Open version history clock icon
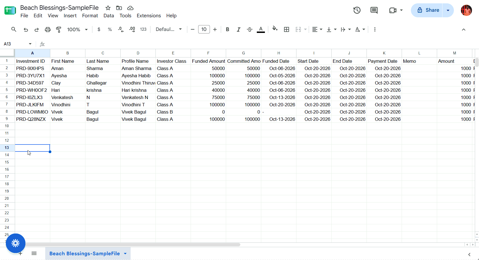Image resolution: width=479 pixels, height=260 pixels. tap(357, 10)
